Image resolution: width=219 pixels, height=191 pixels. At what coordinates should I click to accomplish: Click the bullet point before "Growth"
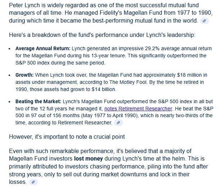[x=10, y=75]
